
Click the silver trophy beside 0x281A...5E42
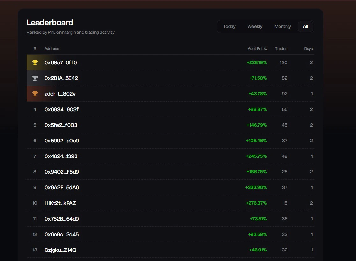click(x=35, y=78)
